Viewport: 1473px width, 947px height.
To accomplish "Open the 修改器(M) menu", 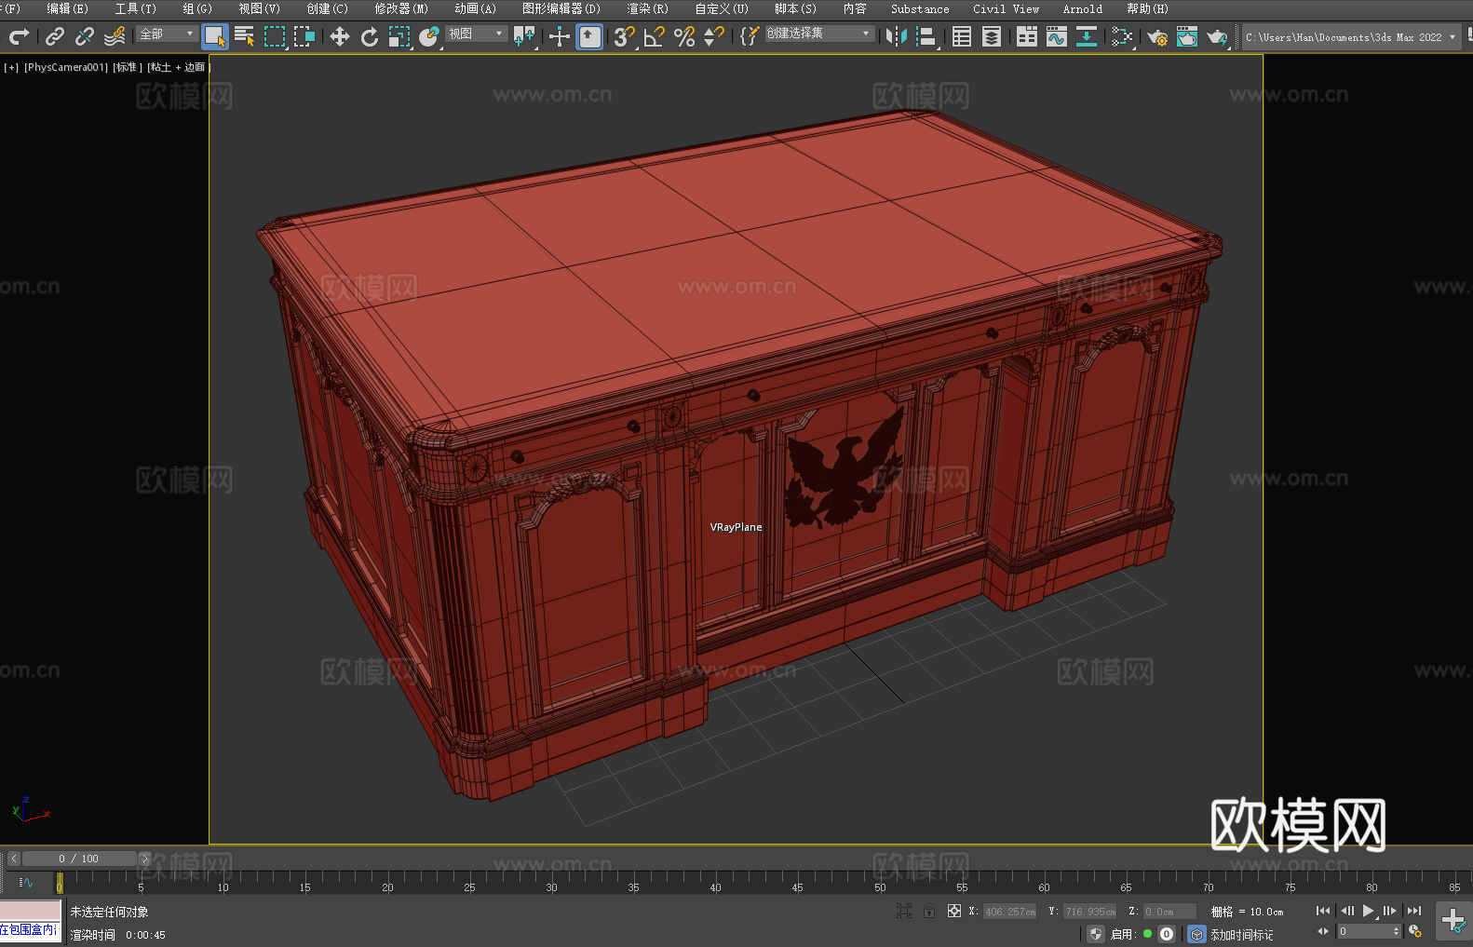I will pos(401,9).
